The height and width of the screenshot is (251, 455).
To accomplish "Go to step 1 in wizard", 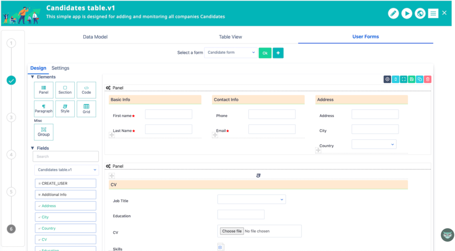I will [11, 43].
